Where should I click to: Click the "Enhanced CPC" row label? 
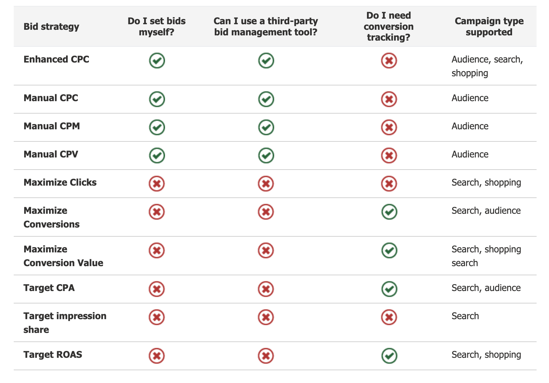tap(56, 60)
